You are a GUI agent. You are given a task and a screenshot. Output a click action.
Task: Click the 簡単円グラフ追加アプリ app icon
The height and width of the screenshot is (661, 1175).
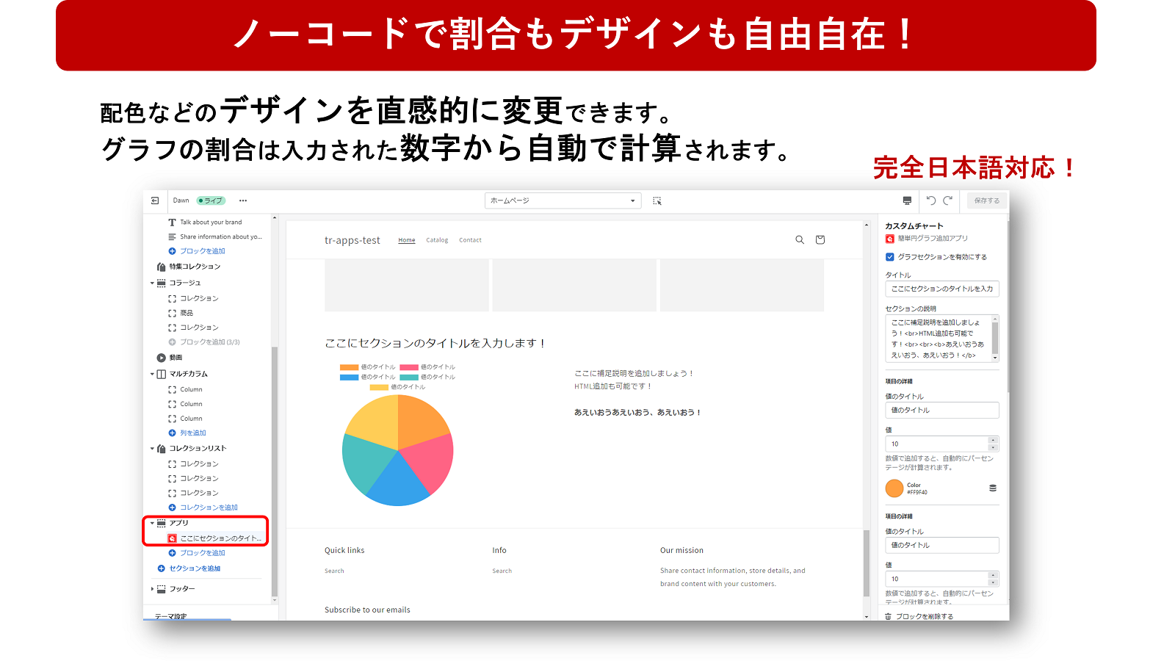coord(889,239)
